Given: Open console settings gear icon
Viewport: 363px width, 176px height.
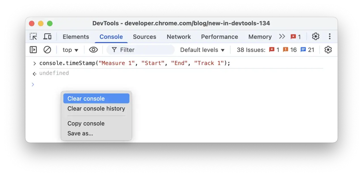Looking at the screenshot, I should 328,50.
